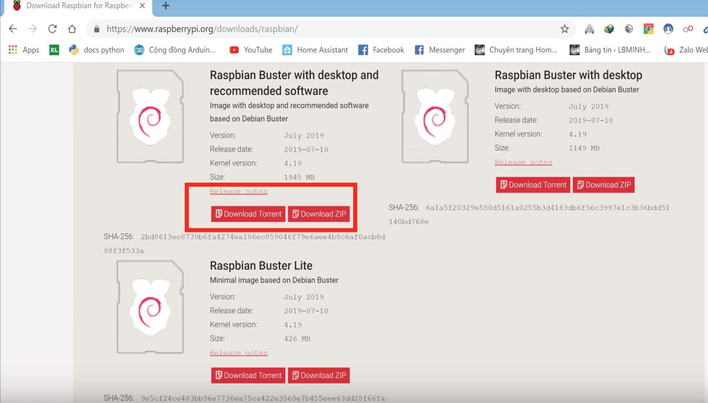Bookmark this page with the star icon
This screenshot has width=708, height=403.
point(564,29)
